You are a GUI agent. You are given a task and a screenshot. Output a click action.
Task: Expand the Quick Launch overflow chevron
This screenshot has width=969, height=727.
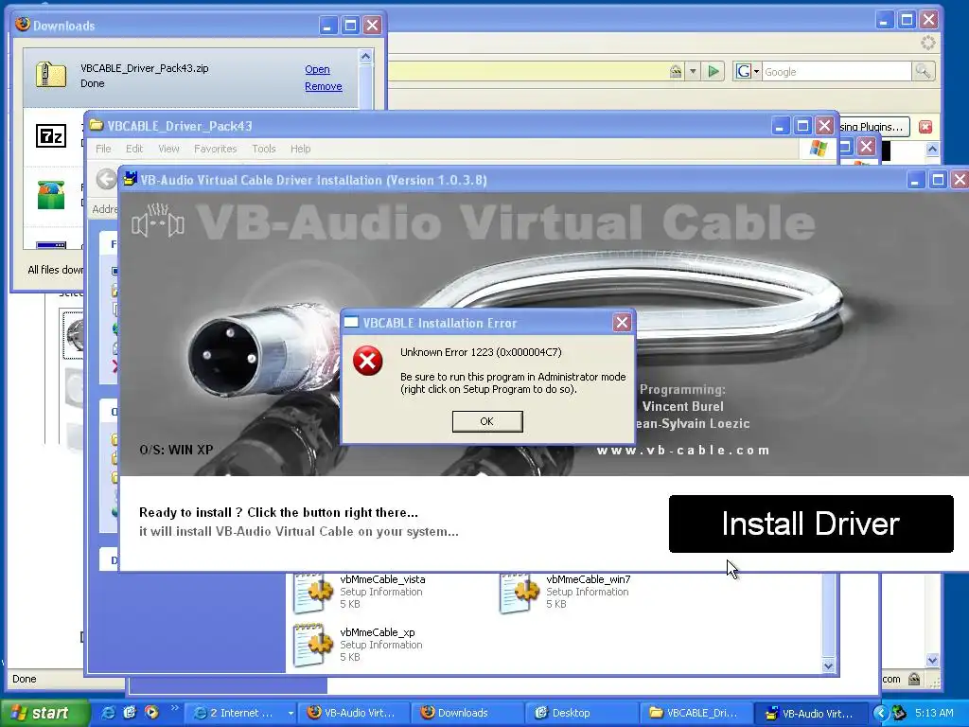coord(175,708)
